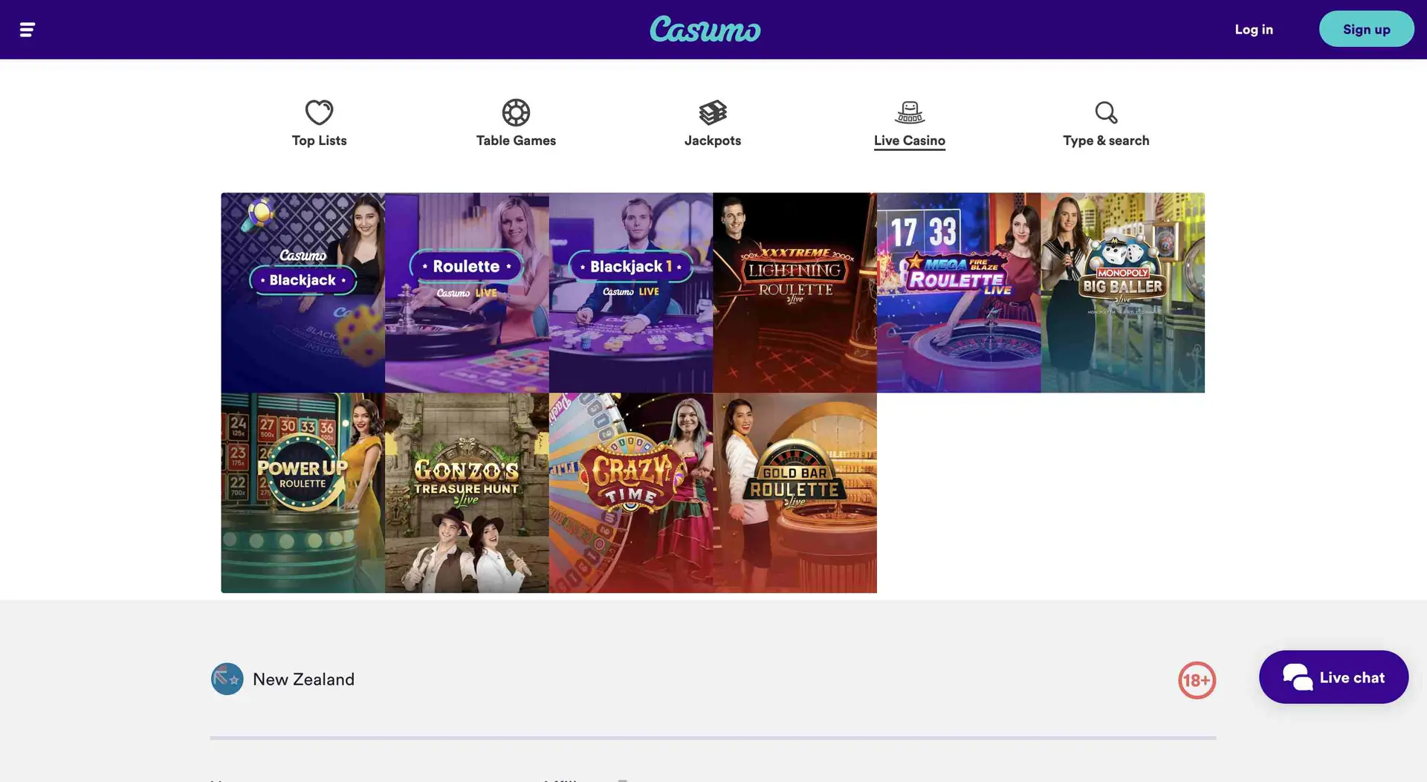Viewport: 1427px width, 782px height.
Task: Select the Top Lists heart icon
Action: 319,112
